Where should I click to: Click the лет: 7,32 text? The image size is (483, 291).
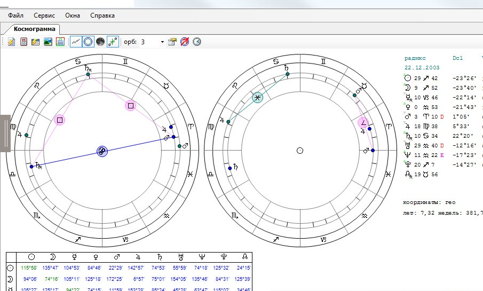[x=418, y=213]
